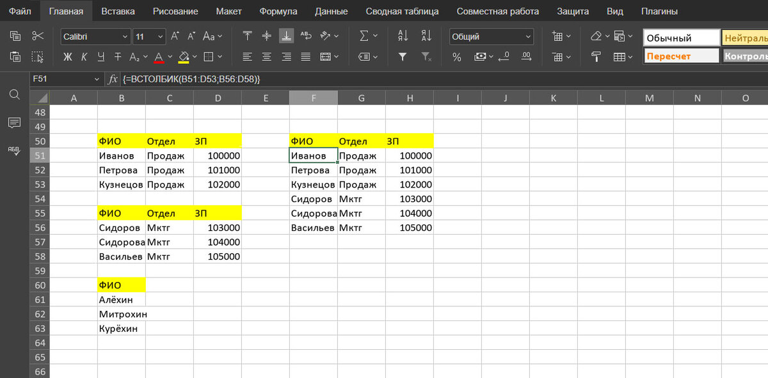The image size is (768, 378).
Task: Apply yellow fill color
Action: pos(184,57)
